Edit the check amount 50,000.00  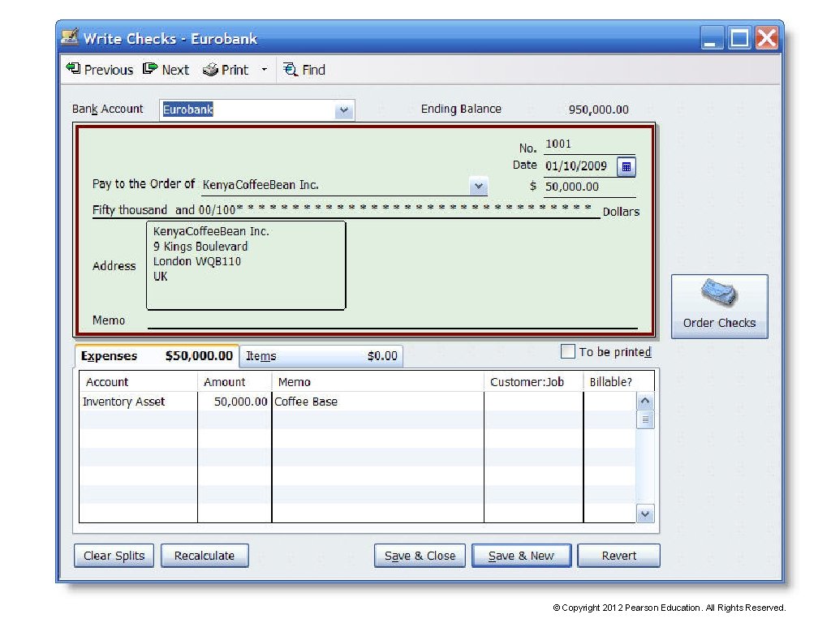tap(589, 187)
